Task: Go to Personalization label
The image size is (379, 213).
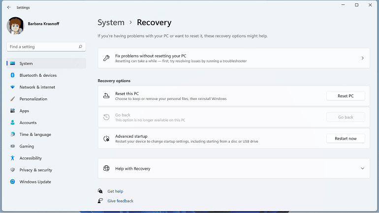Action: (33, 99)
